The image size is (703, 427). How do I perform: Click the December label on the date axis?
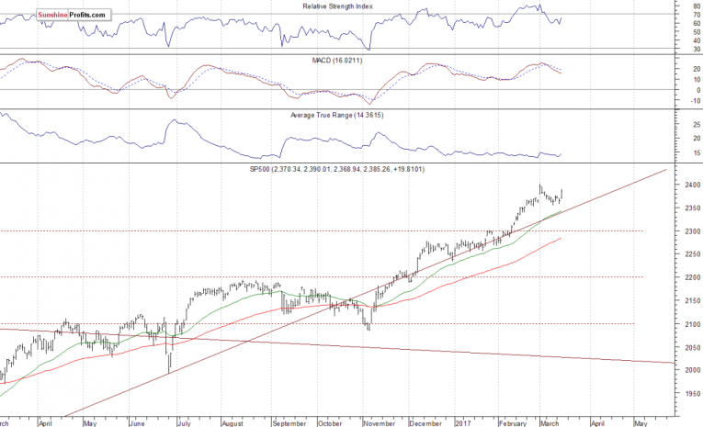coord(425,424)
